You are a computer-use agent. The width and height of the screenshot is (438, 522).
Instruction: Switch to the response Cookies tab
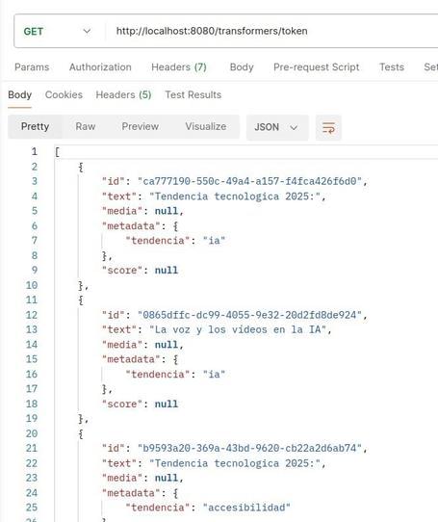coord(64,95)
